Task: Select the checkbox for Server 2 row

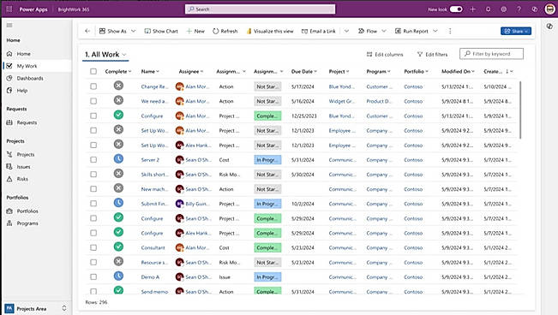Action: pyautogui.click(x=93, y=159)
